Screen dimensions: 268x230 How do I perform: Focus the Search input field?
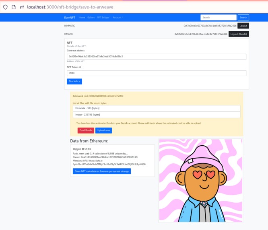point(218,17)
